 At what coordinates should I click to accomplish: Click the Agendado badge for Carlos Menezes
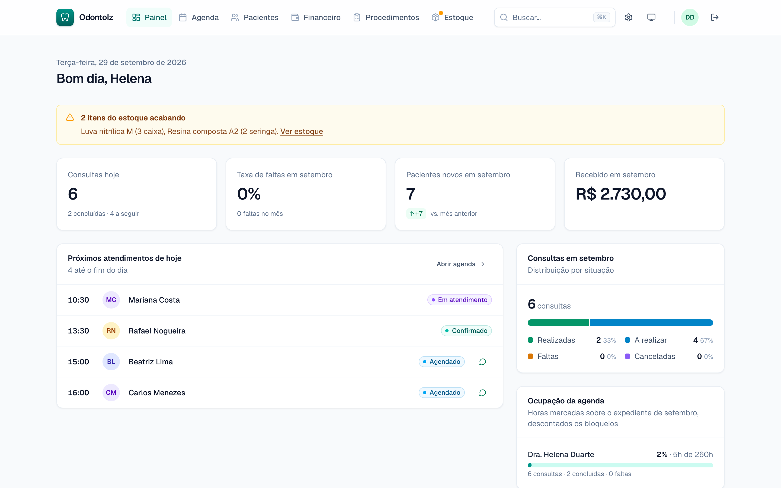441,393
